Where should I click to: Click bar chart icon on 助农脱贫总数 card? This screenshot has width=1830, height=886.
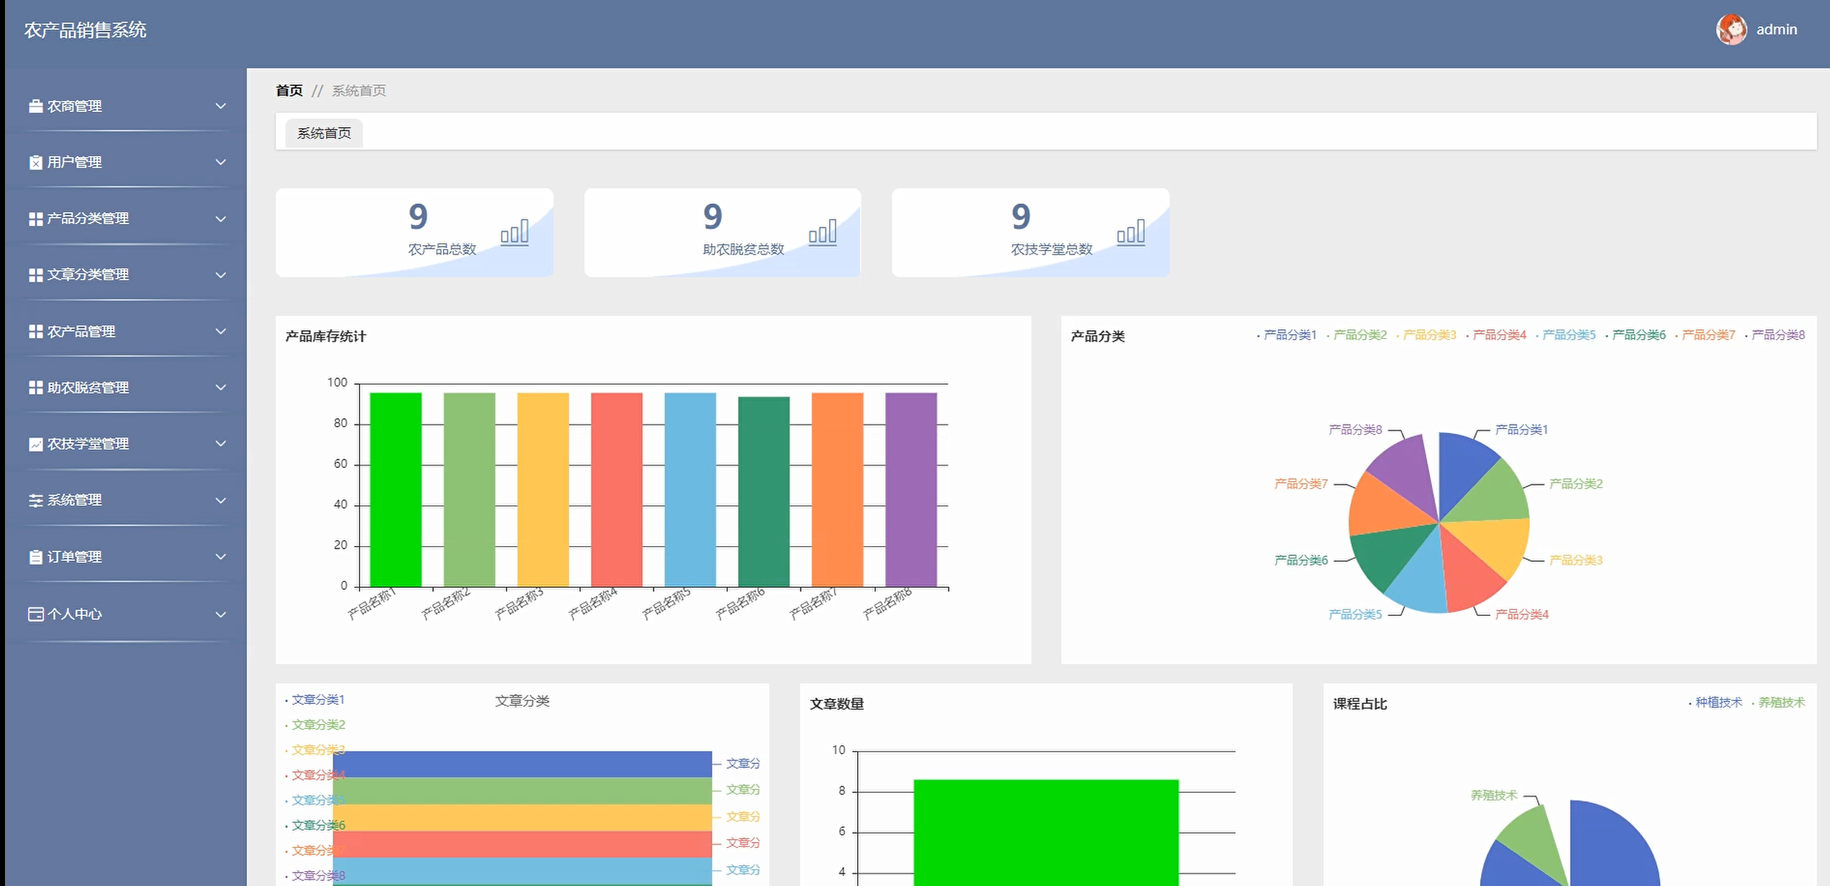pos(823,232)
